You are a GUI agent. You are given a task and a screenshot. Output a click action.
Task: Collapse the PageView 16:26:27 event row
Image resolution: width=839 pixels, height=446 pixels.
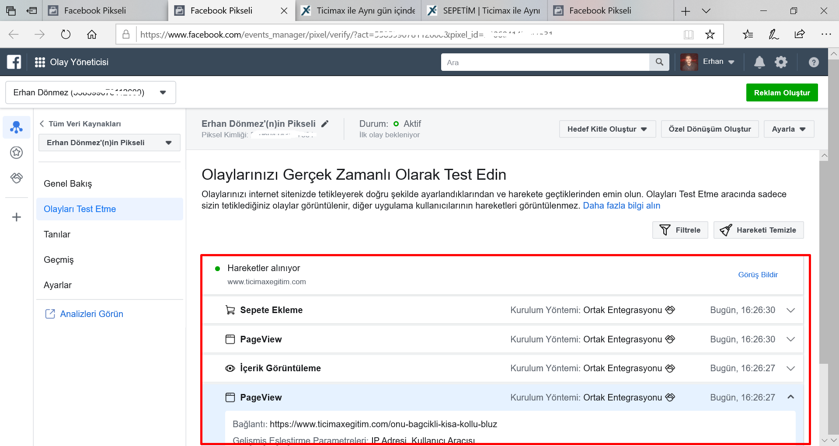click(x=790, y=397)
